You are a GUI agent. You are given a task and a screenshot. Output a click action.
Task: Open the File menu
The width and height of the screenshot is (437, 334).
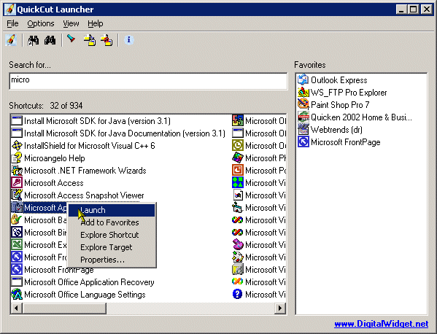(x=12, y=23)
